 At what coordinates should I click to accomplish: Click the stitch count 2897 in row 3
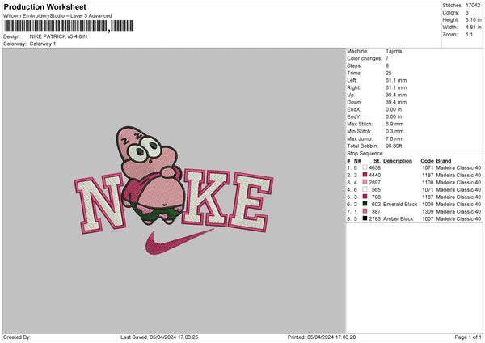click(x=375, y=182)
